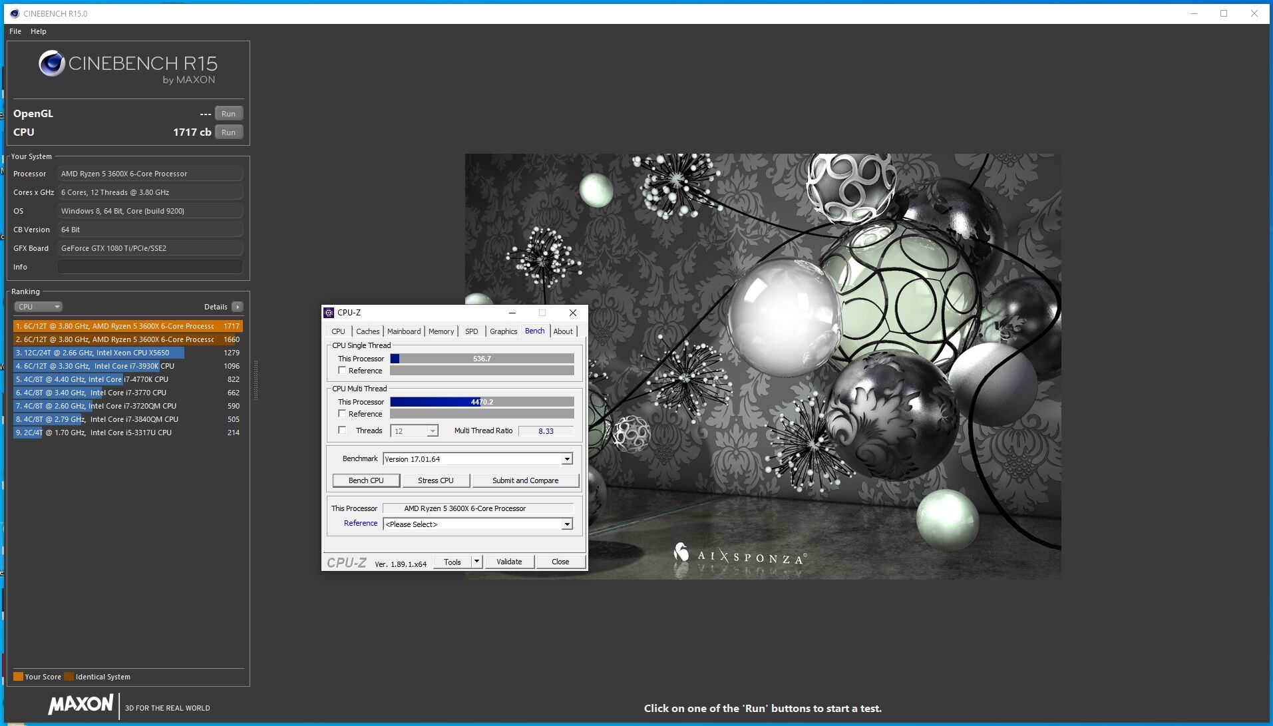Click Submit and Compare button
The height and width of the screenshot is (726, 1273).
tap(526, 480)
